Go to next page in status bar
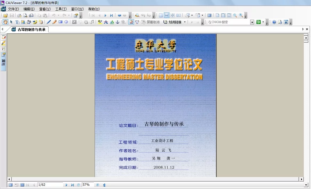This screenshot has width=311, height=189. pyautogui.click(x=66, y=185)
